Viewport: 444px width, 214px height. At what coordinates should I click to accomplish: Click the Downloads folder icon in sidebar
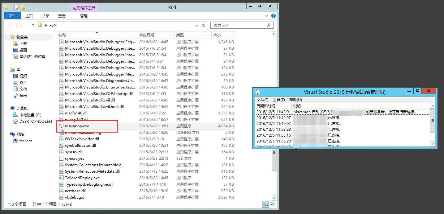pyautogui.click(x=15, y=43)
